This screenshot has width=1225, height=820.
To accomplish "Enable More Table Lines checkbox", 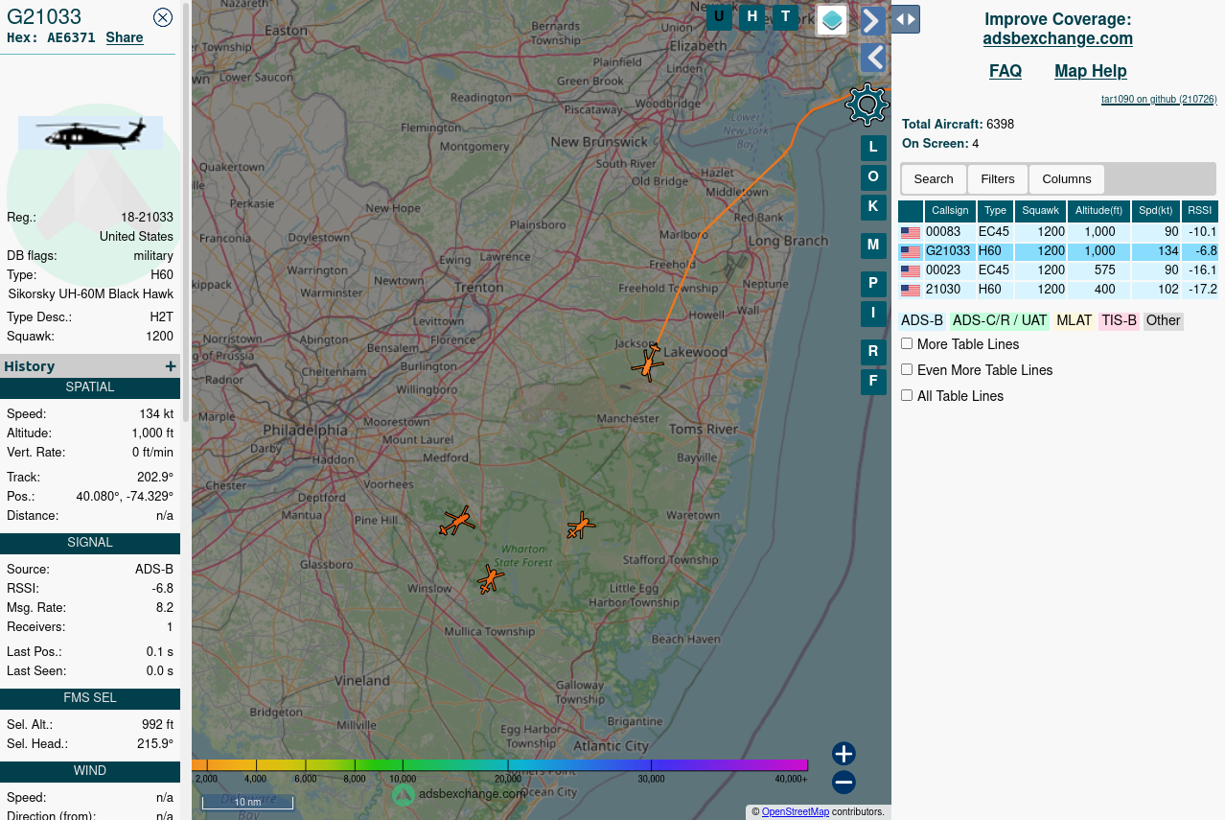I will pyautogui.click(x=907, y=343).
